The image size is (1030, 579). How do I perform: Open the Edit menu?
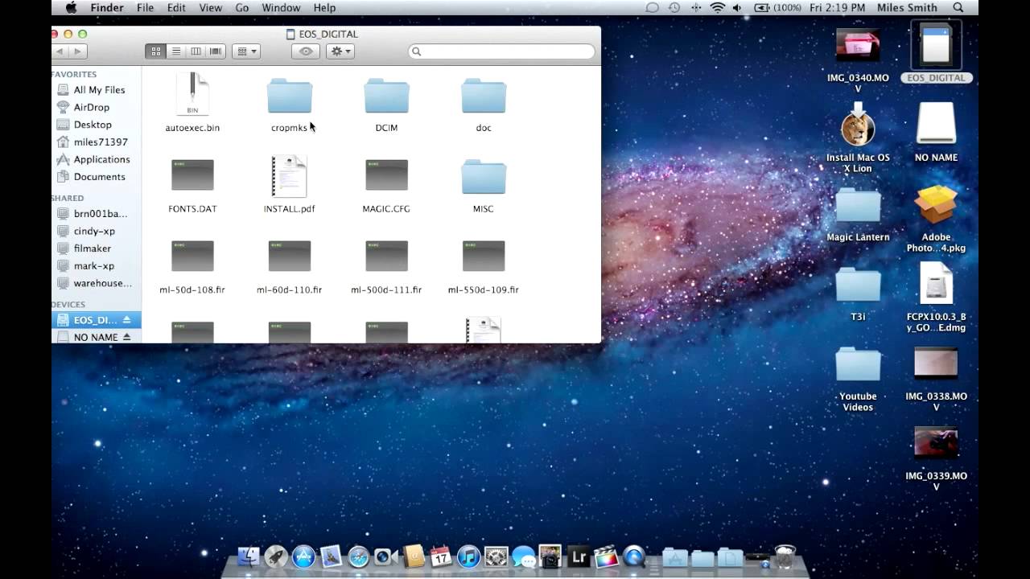(x=176, y=7)
